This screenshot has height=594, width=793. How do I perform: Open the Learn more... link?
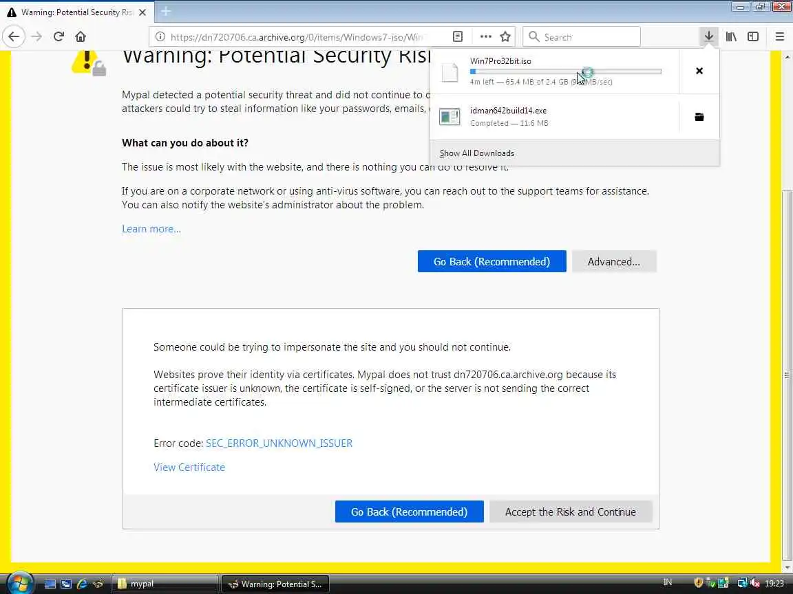(151, 229)
